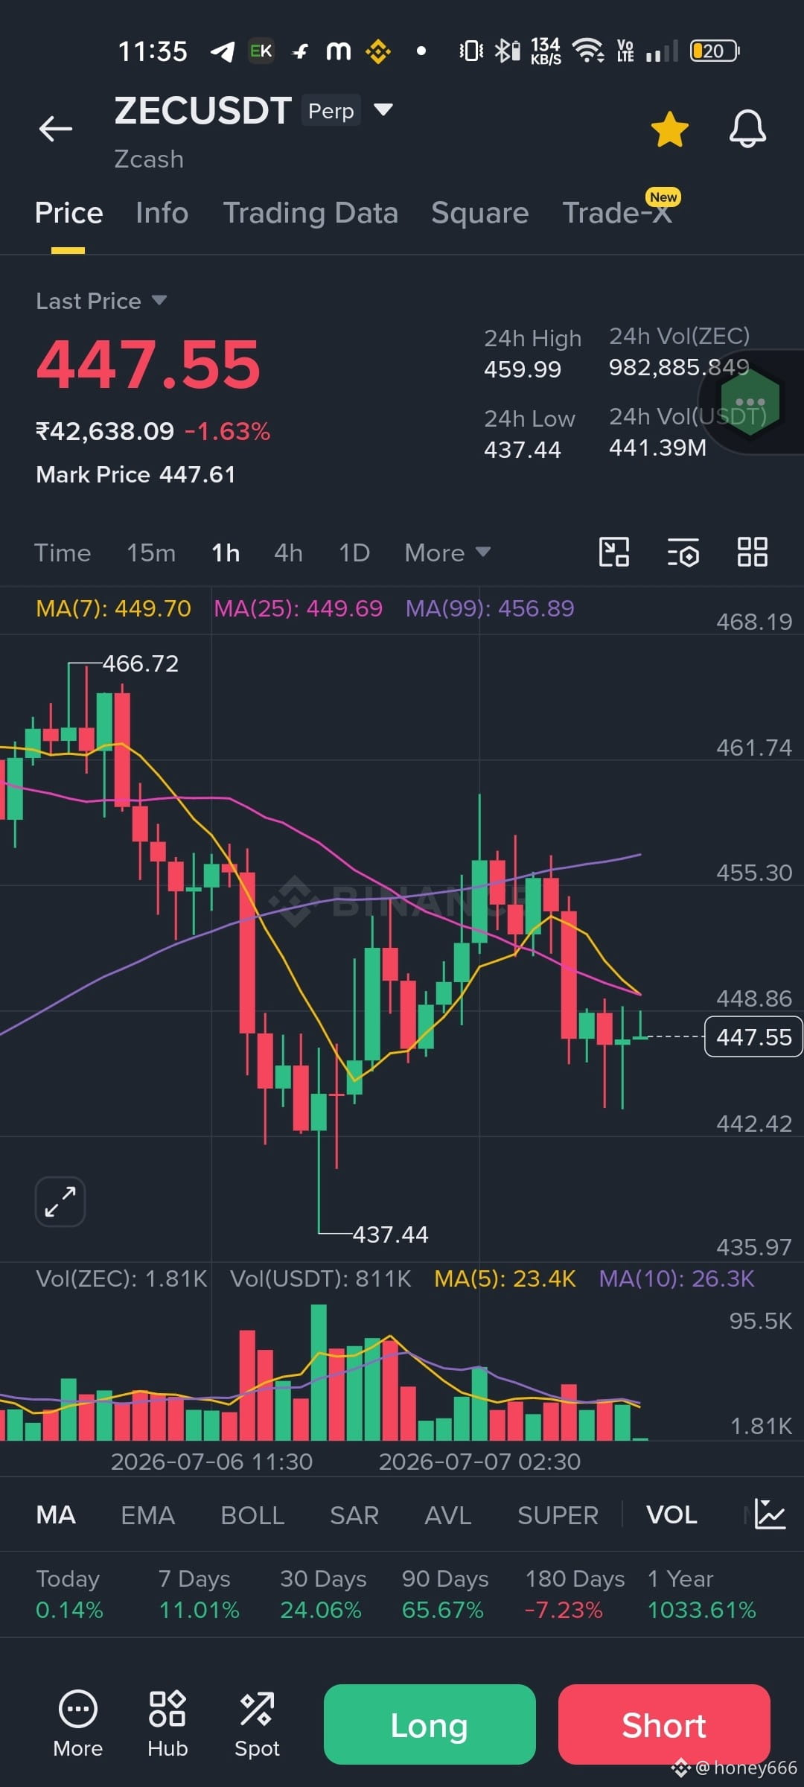804x1787 pixels.
Task: Select the 1h interval
Action: (x=226, y=553)
